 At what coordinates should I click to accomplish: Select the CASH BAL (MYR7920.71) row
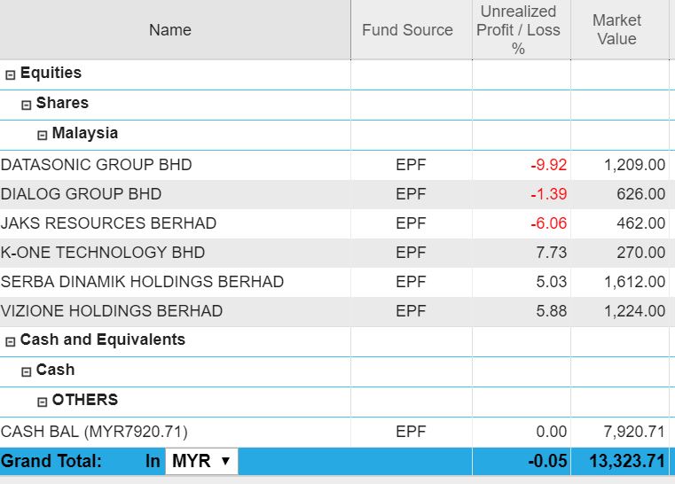pyautogui.click(x=95, y=432)
